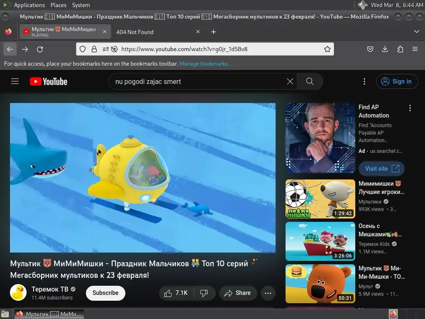The height and width of the screenshot is (319, 425).
Task: Open more actions below the video
Action: point(268,293)
